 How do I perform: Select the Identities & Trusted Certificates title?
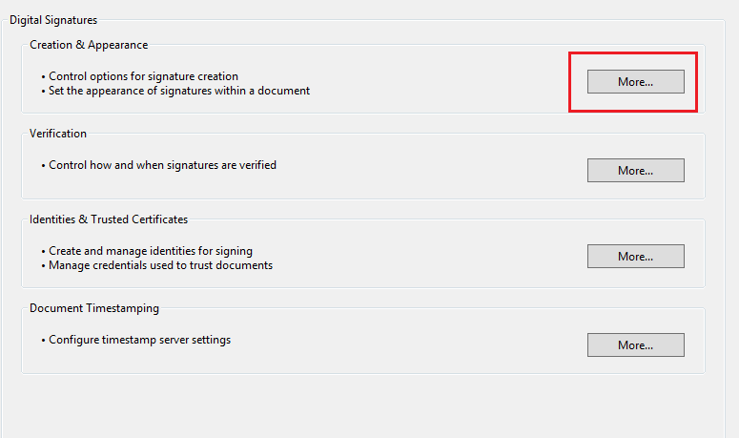[x=109, y=219]
